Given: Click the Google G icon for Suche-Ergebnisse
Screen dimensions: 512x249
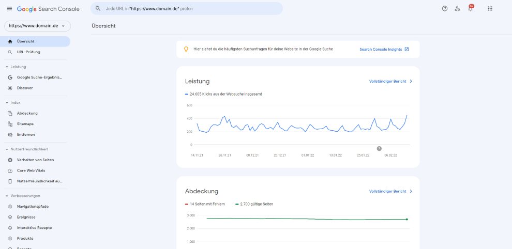Looking at the screenshot, I should pos(10,77).
